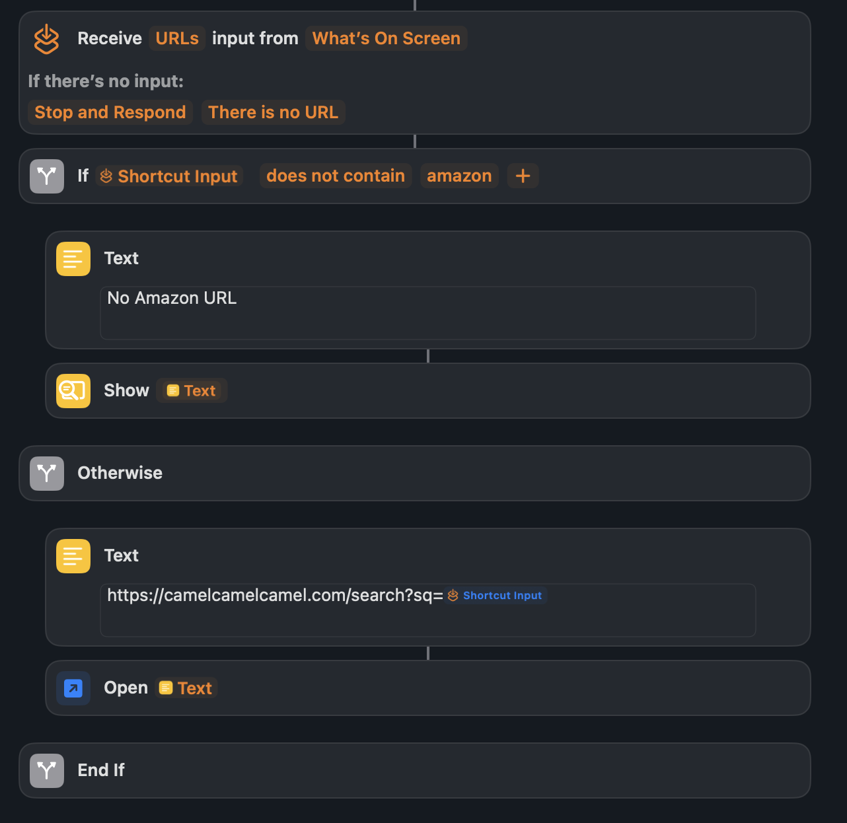Add another condition with plus button

click(x=523, y=176)
